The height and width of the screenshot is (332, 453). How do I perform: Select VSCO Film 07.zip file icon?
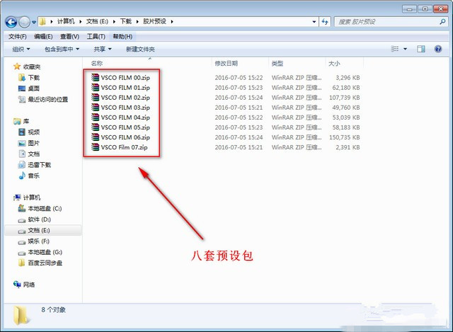95,147
